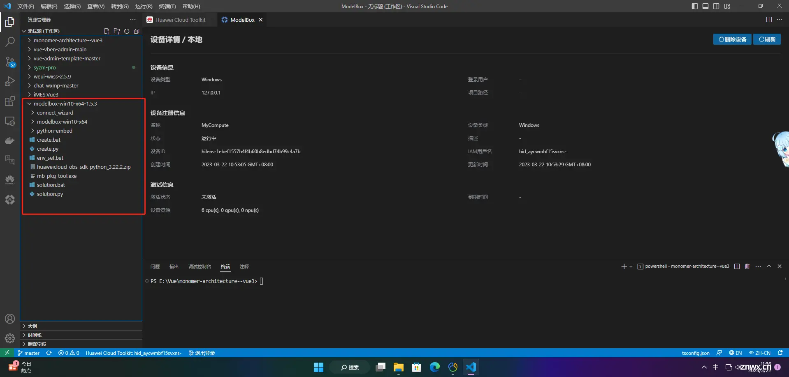Click 退出登录 logout in status bar
The image size is (789, 377).
pyautogui.click(x=202, y=353)
